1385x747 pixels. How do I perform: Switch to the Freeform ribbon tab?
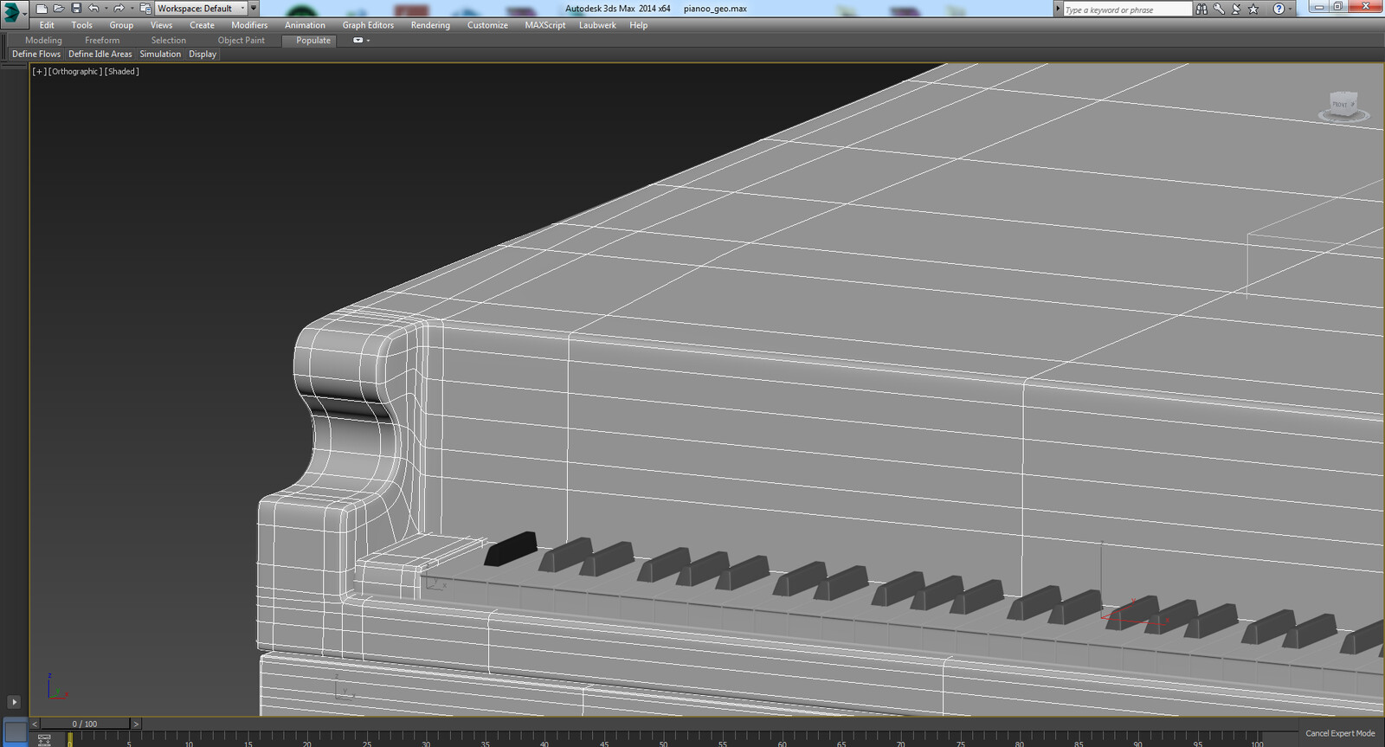(102, 41)
